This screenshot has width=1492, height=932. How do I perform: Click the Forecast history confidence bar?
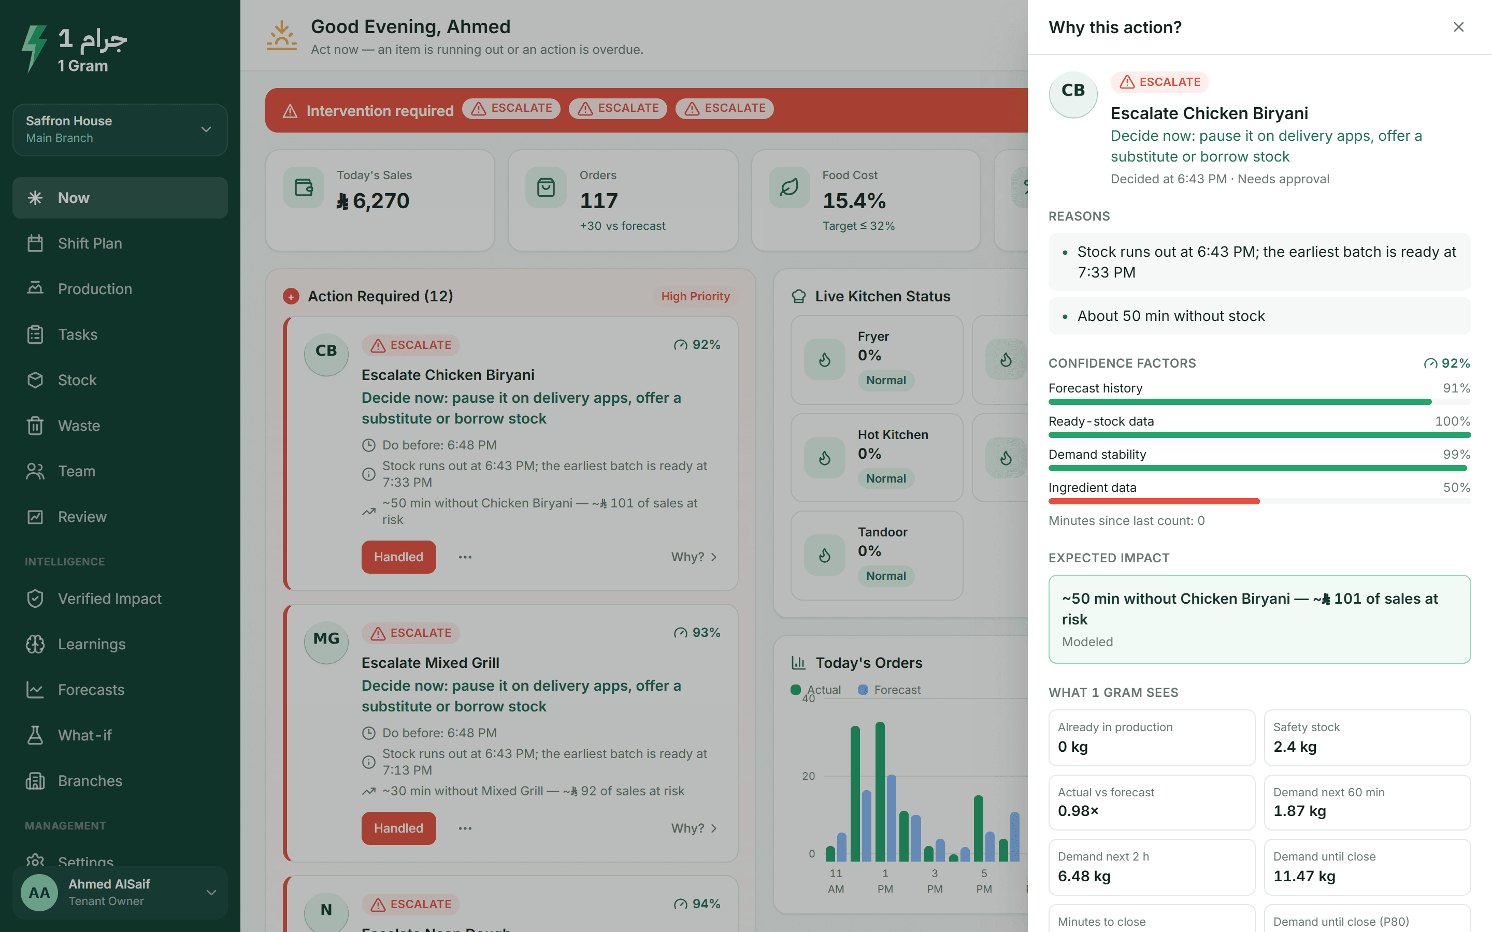(1259, 402)
